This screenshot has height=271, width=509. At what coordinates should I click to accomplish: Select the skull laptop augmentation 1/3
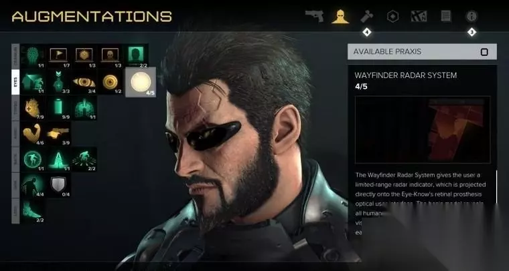(x=110, y=56)
